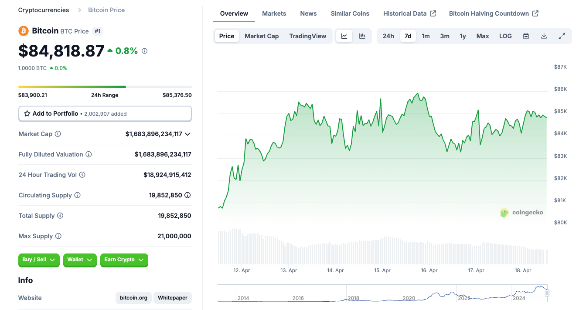Click the Bitcoin Price breadcrumb text

point(106,10)
